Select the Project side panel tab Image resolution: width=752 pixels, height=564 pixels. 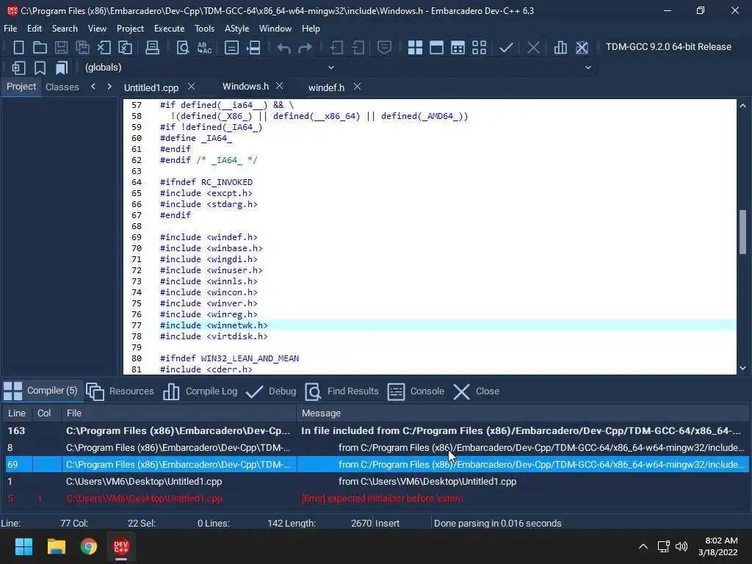point(21,87)
